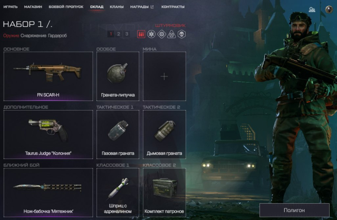Switch to the Снаряжение tab
This screenshot has height=220, width=337.
(33, 36)
